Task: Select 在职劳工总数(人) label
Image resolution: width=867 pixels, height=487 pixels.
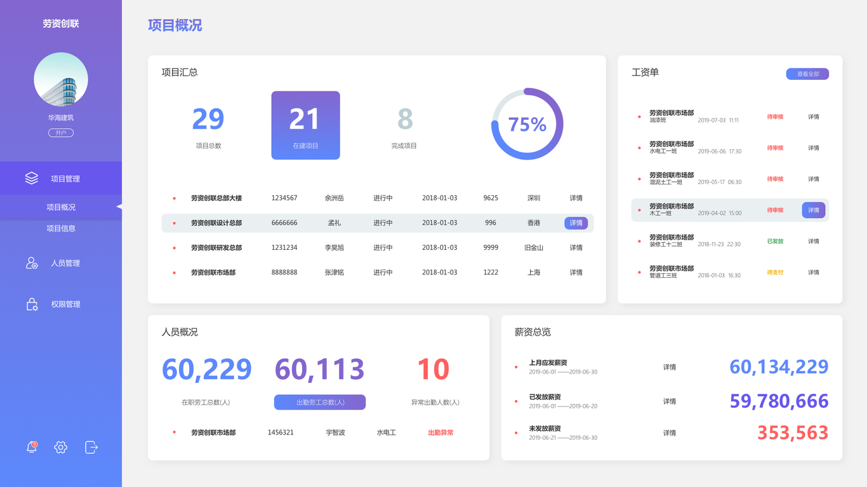Action: click(x=206, y=402)
